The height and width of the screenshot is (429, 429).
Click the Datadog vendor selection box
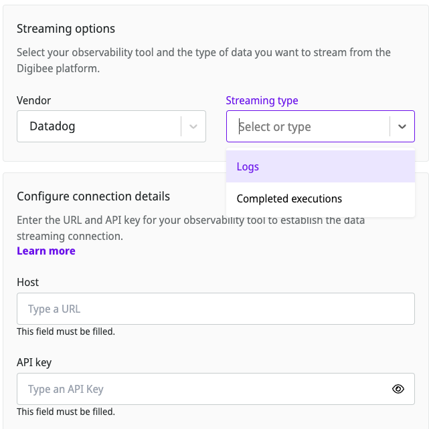pos(100,126)
